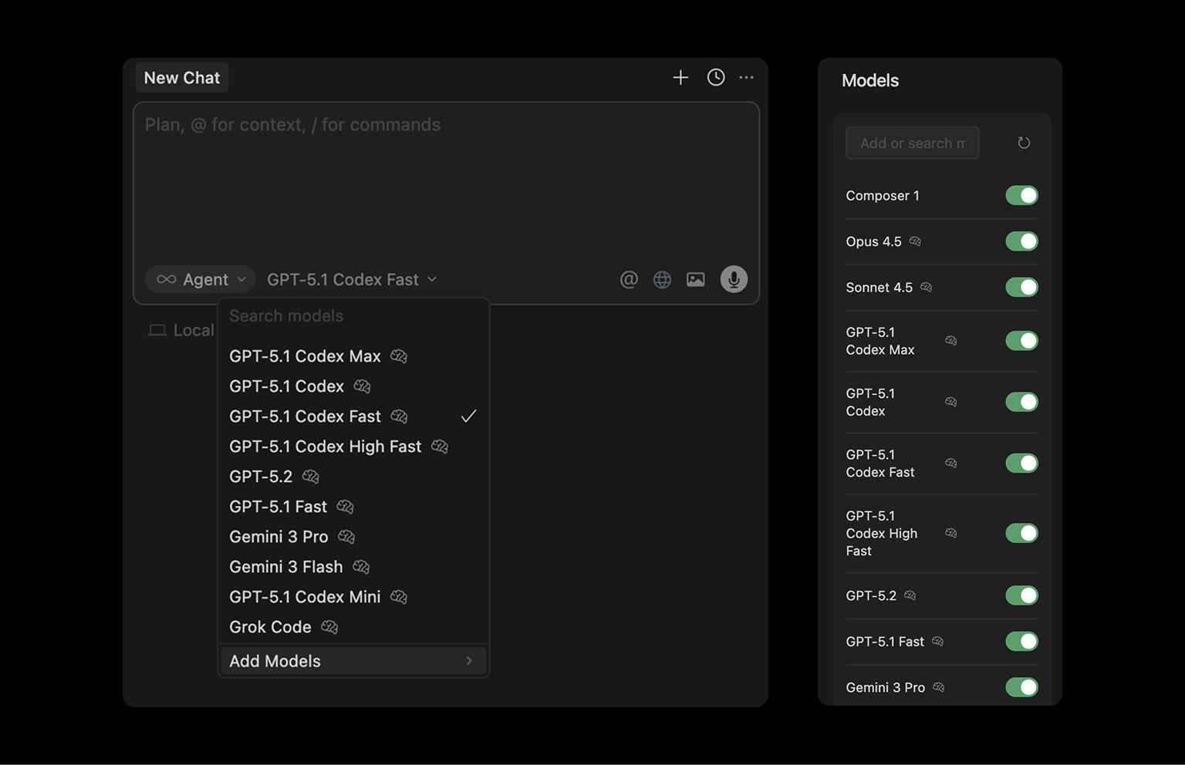Image resolution: width=1185 pixels, height=765 pixels.
Task: Click brain icon beside GPT-5.1 Codex High Fast in dropdown
Action: (440, 447)
